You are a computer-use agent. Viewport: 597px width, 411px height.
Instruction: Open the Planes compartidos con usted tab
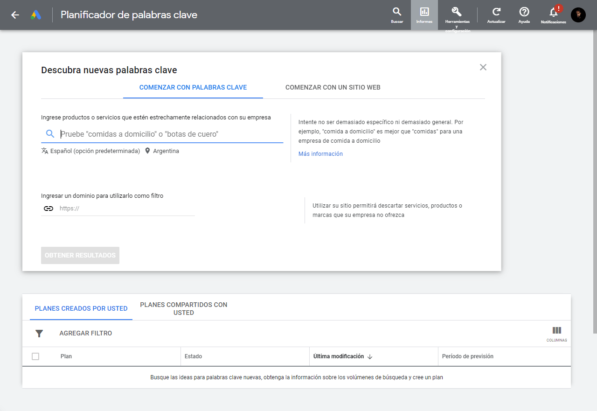click(x=183, y=308)
